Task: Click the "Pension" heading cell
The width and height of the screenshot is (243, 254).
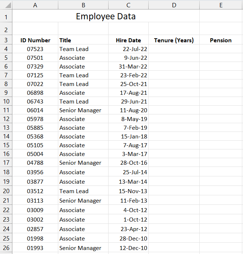Action: pos(221,40)
